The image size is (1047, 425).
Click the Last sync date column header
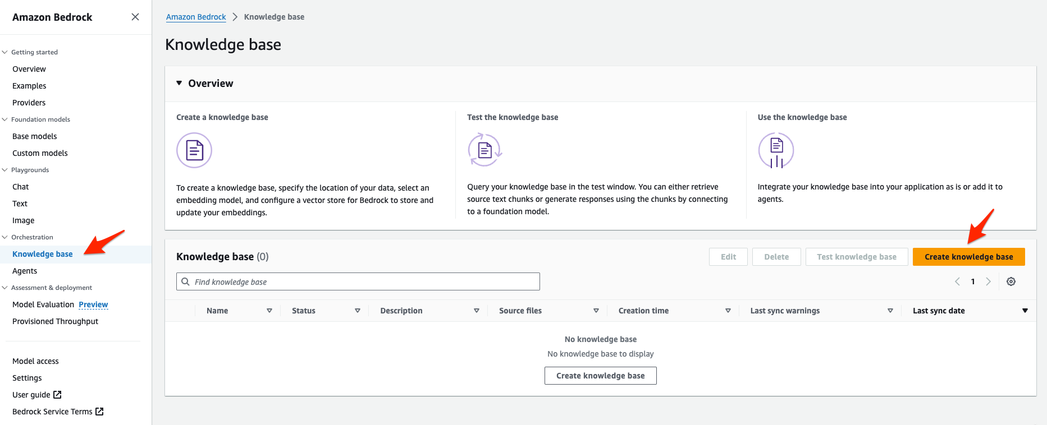tap(939, 311)
